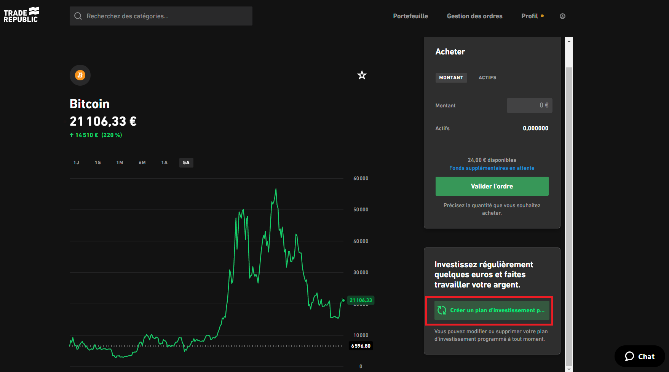Screen dimensions: 669x372
Task: Select the 1M chart range
Action: tap(120, 163)
